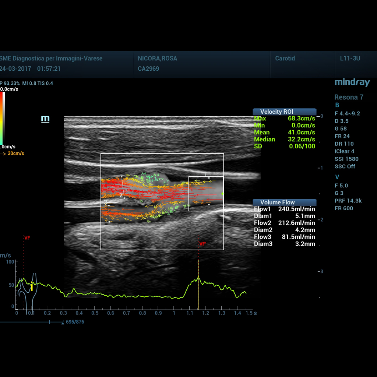Viewport: 377px width, 377px height.
Task: Select the VF' marker near 1.15 seconds
Action: [202, 244]
